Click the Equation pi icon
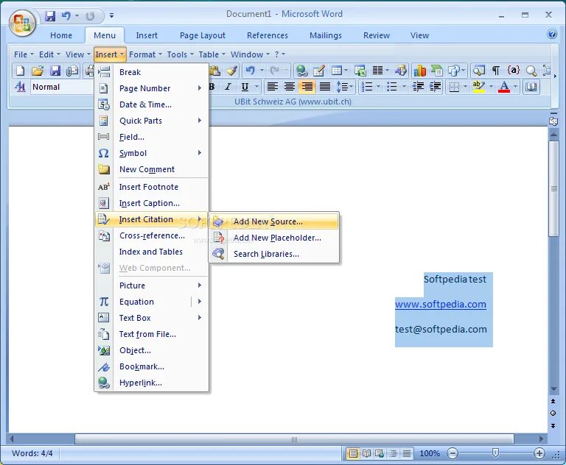Screen dimensions: 566x465 click(x=104, y=302)
